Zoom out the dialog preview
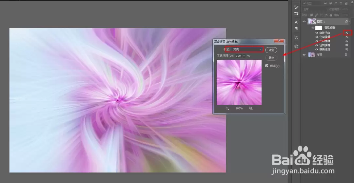The height and width of the screenshot is (183, 354). click(x=227, y=109)
